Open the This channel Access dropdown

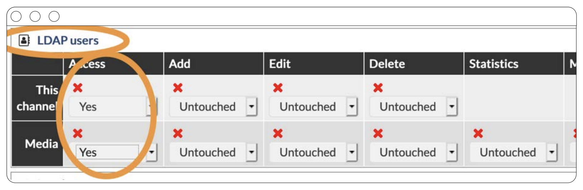point(113,107)
